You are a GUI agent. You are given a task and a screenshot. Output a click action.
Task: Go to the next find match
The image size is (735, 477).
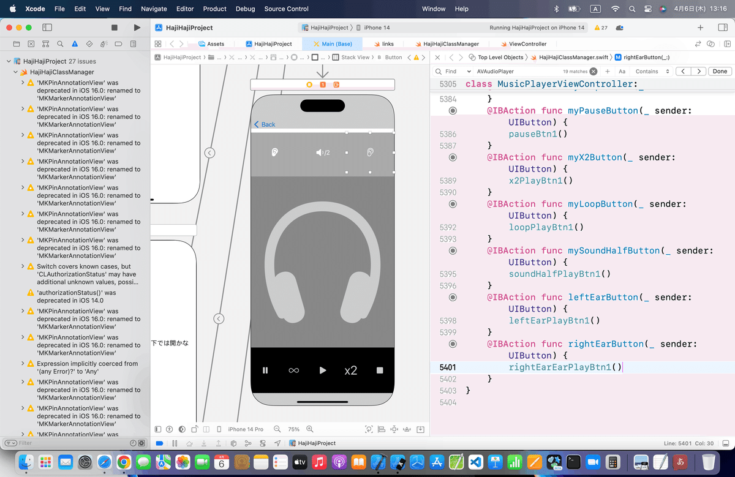pos(699,72)
